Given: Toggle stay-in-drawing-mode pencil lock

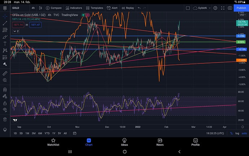Looking at the screenshot, I should [x=5, y=96].
